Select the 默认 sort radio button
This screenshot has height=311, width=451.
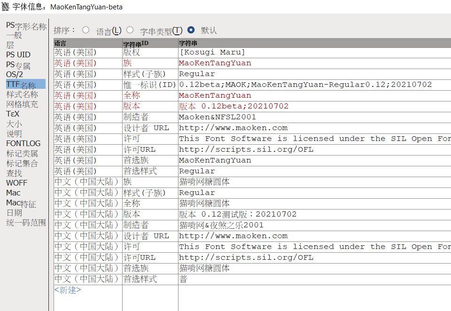pyautogui.click(x=191, y=30)
